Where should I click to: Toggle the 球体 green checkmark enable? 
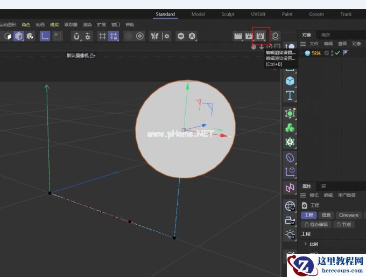337,53
